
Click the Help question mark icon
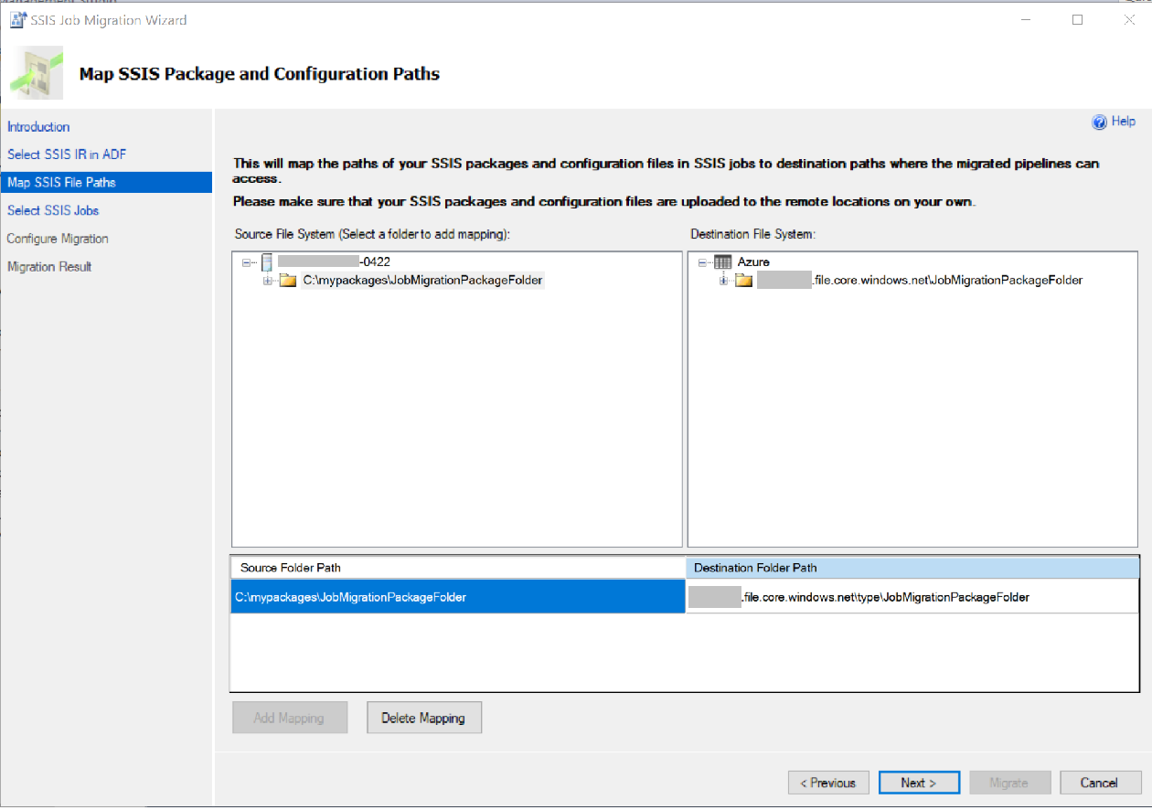pos(1100,123)
